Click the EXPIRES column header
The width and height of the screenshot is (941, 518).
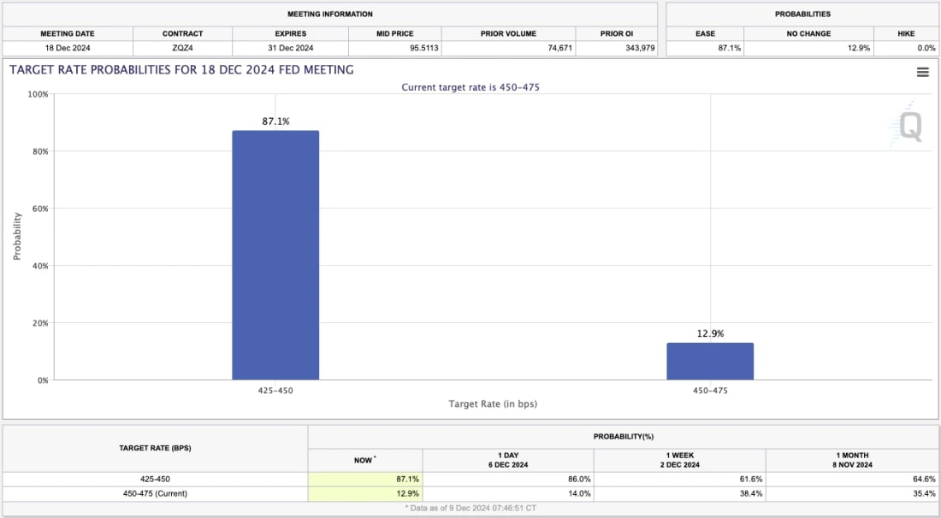[290, 33]
